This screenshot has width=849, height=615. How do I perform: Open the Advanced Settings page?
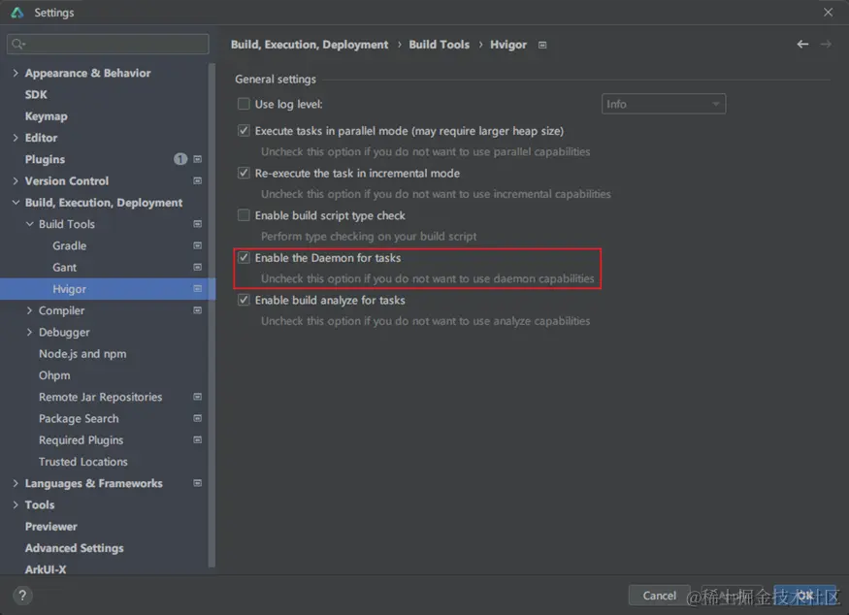74,548
